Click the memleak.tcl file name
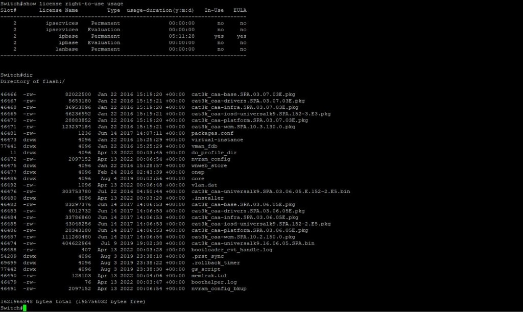Image resolution: width=523 pixels, height=312 pixels. pos(209,276)
